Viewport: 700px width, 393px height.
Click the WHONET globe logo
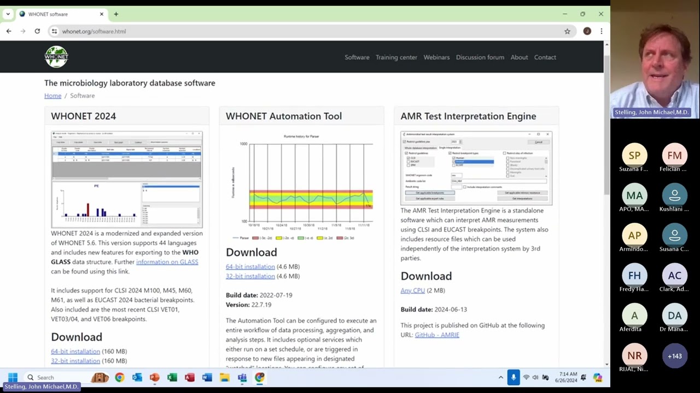pyautogui.click(x=56, y=57)
